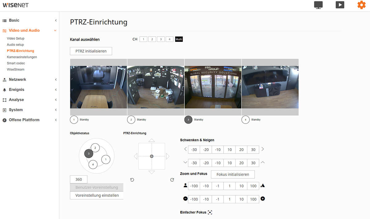Rotate lens counterclockwise with left rotate icon

point(132,180)
